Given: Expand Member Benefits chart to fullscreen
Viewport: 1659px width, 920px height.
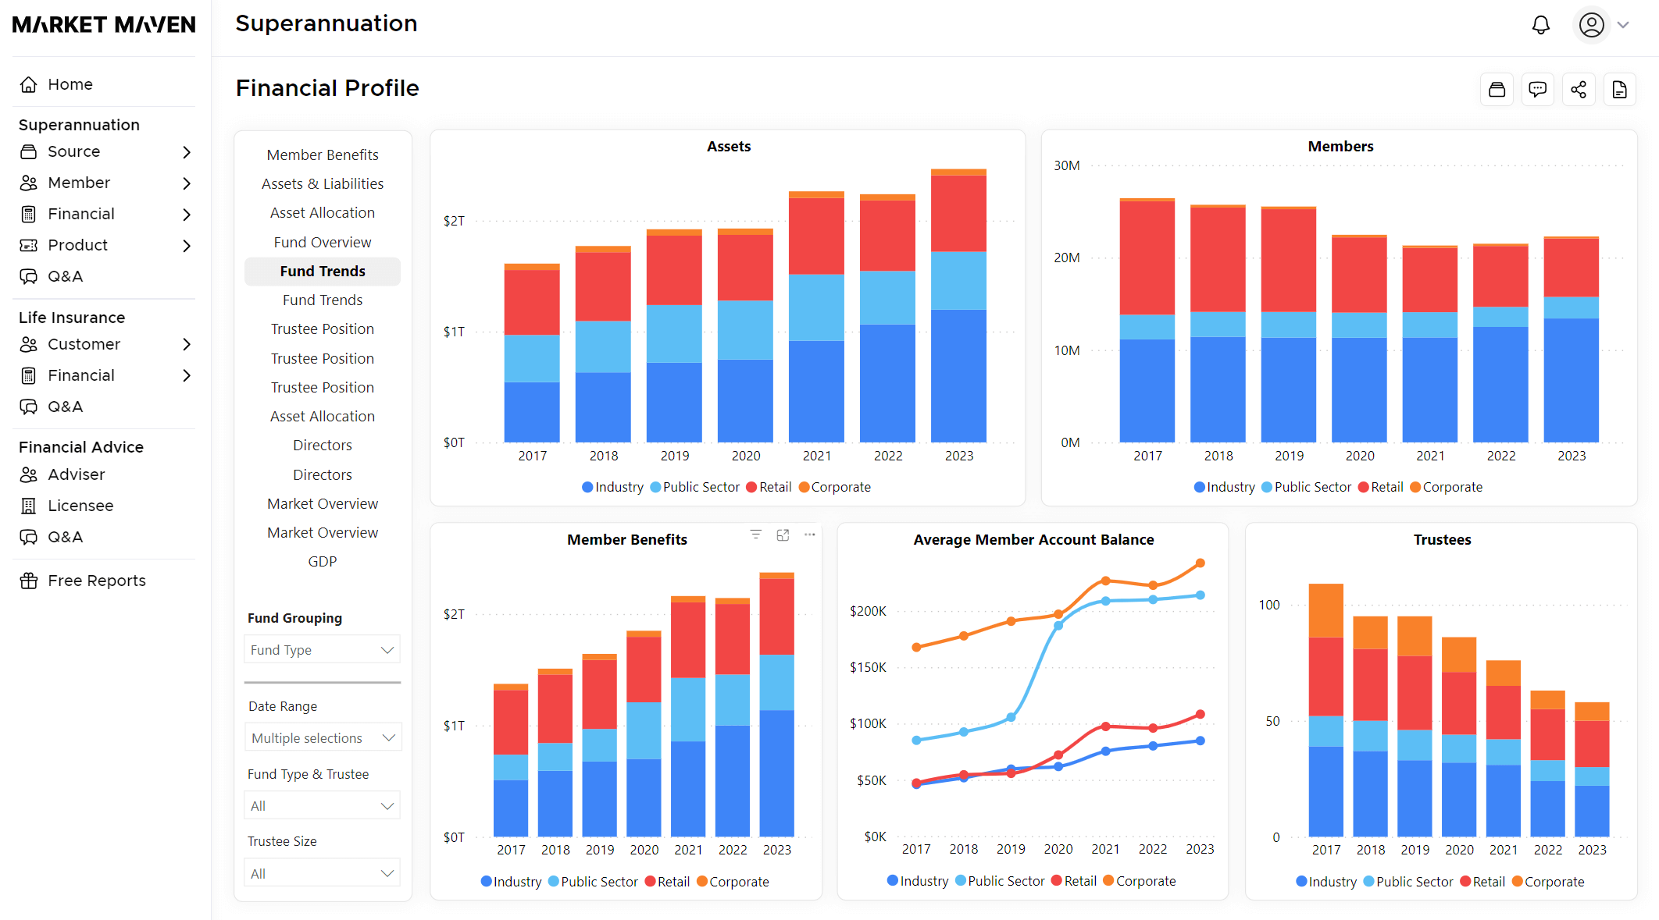Looking at the screenshot, I should (783, 535).
